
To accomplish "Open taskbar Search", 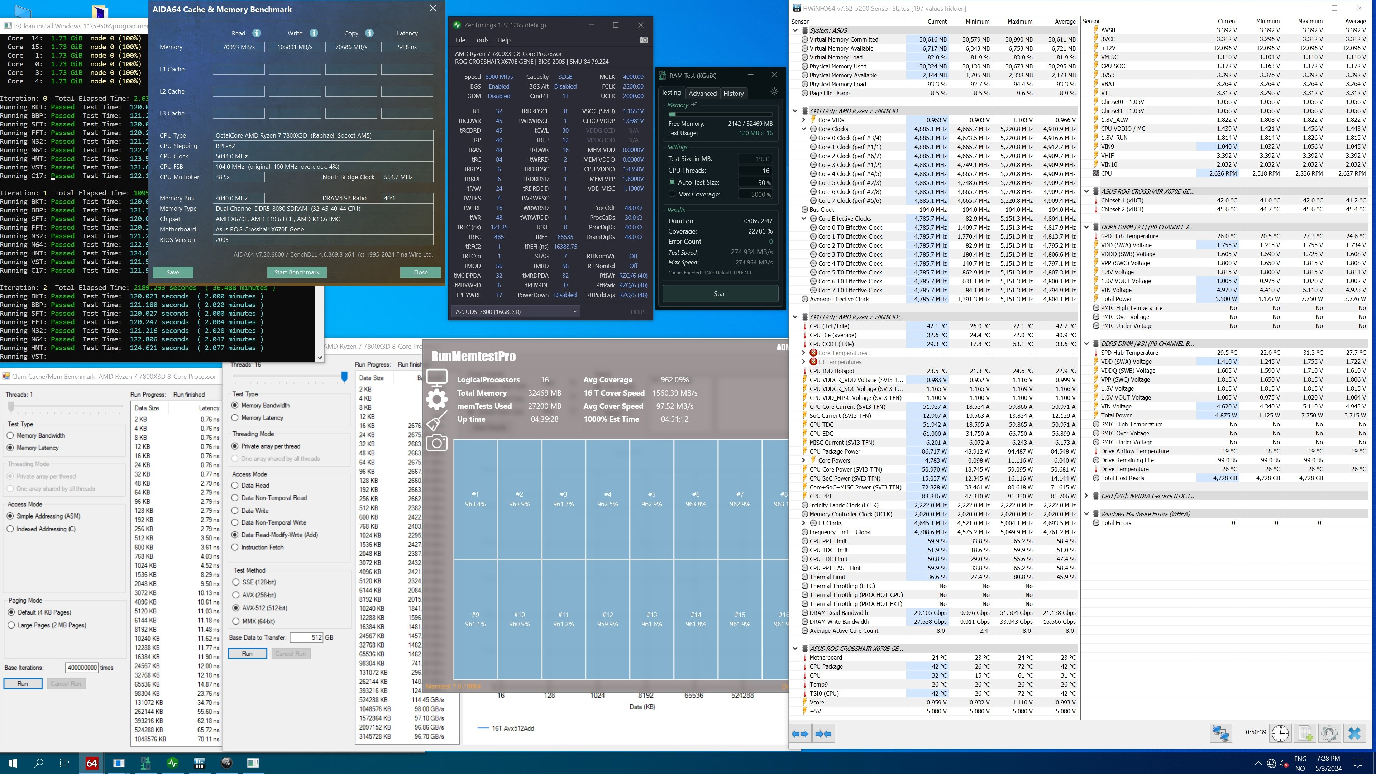I will (x=38, y=763).
